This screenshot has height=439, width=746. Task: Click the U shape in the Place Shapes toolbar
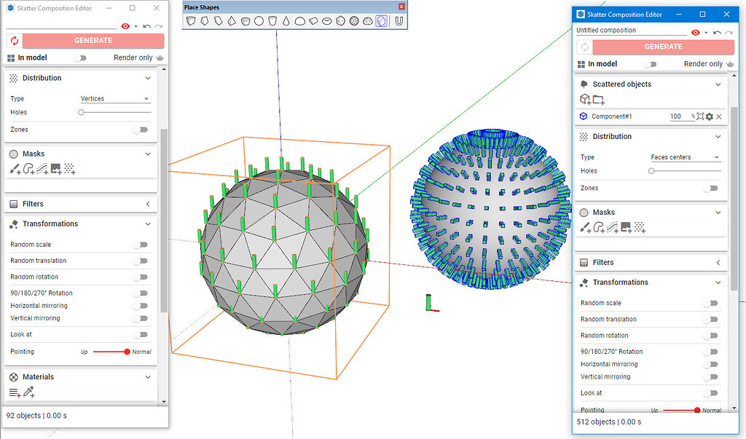(398, 20)
